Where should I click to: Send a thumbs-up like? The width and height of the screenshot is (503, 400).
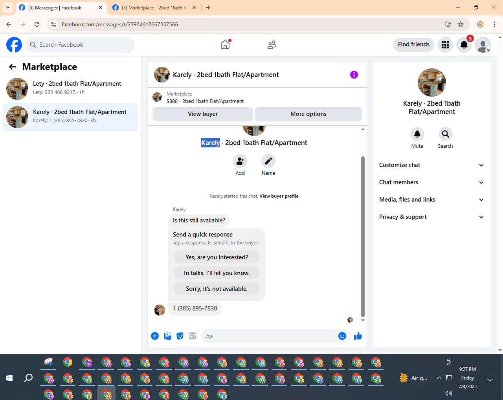358,336
